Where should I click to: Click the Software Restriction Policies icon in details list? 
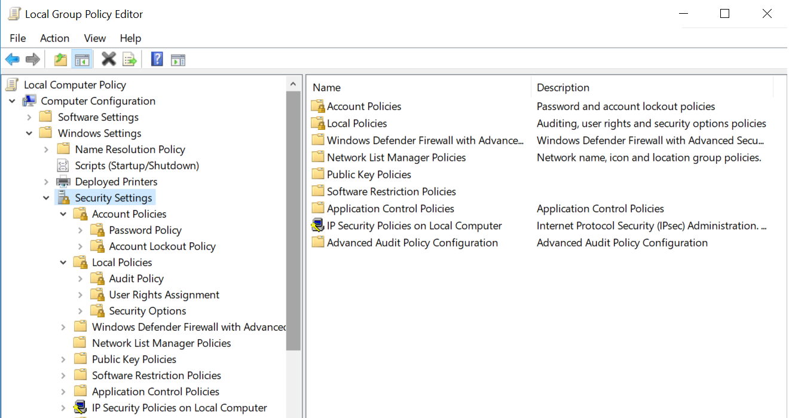point(317,192)
